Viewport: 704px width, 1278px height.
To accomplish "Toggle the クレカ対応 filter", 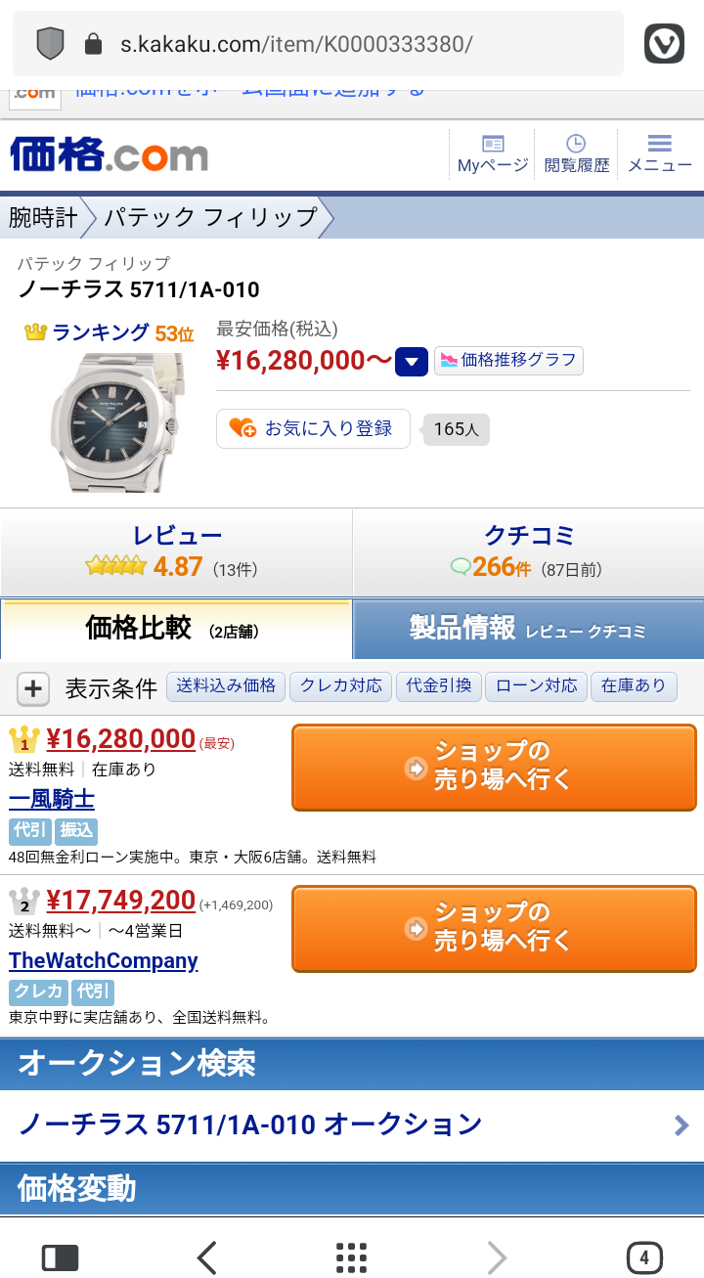I will 341,686.
